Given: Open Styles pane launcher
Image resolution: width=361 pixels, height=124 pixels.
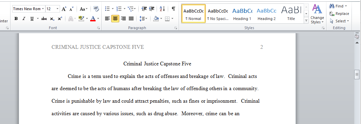Looking at the screenshot, I should [x=323, y=28].
